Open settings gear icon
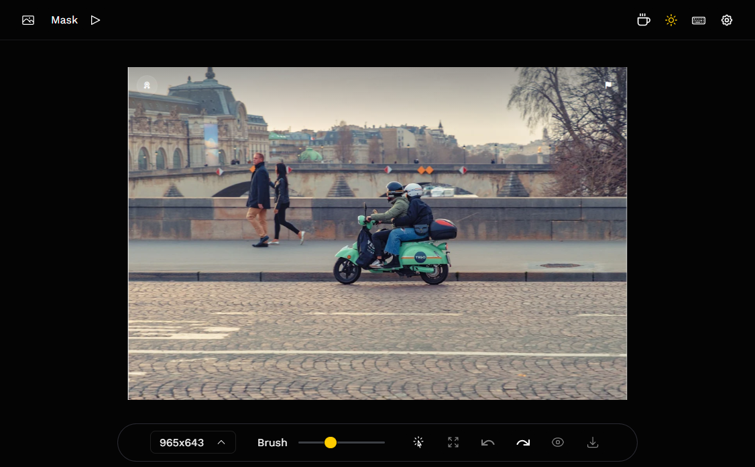The height and width of the screenshot is (467, 755). (726, 20)
